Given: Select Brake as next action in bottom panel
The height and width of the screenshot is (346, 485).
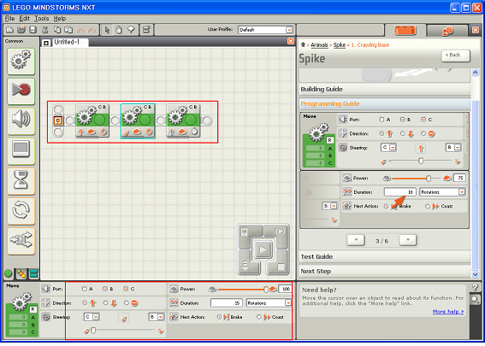Looking at the screenshot, I should (x=219, y=317).
